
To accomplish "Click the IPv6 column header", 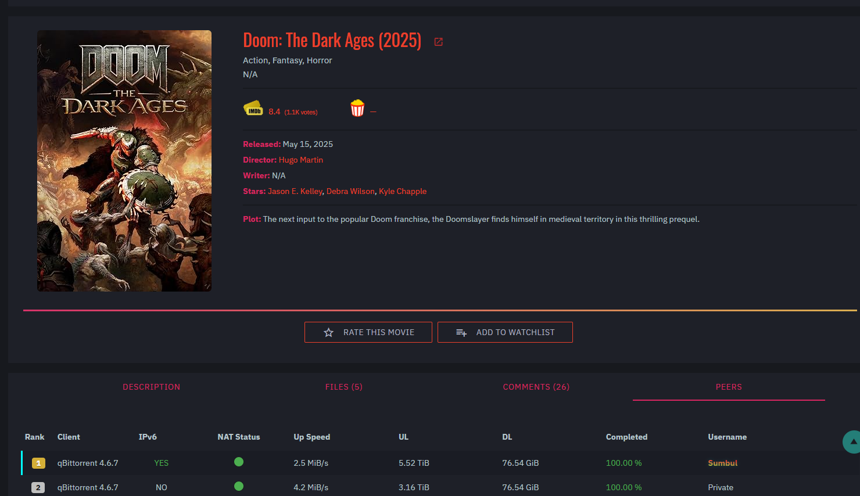I will tap(148, 437).
